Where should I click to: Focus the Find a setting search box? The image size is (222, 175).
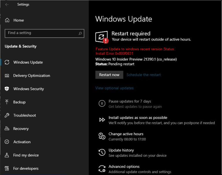click(x=45, y=33)
